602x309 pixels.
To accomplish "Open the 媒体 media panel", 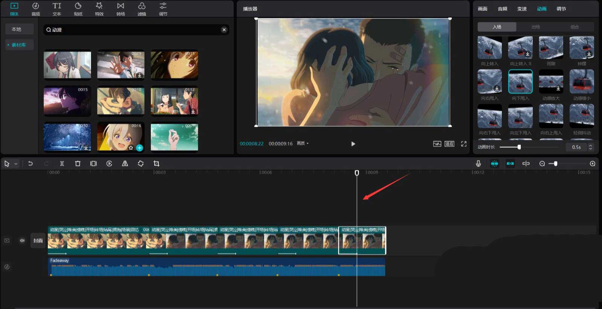I will pos(14,9).
